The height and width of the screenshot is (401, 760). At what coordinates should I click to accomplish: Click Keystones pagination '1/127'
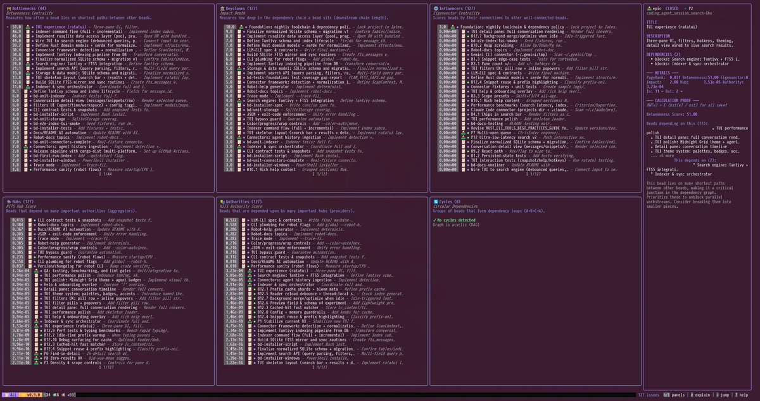click(320, 174)
